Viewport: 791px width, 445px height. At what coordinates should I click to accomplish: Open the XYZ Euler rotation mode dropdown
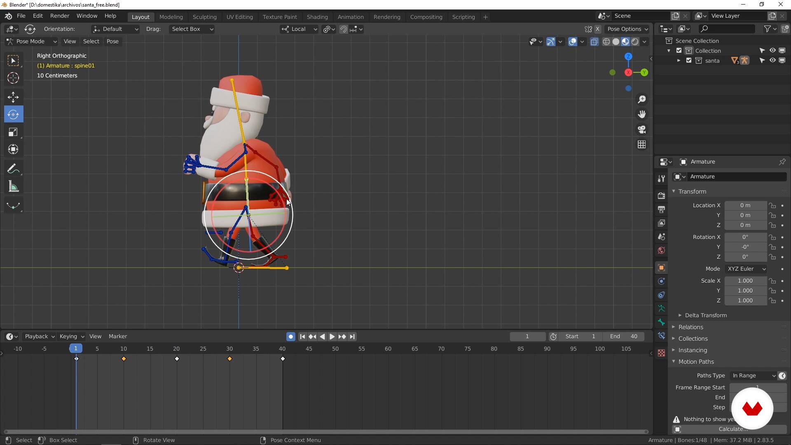746,269
